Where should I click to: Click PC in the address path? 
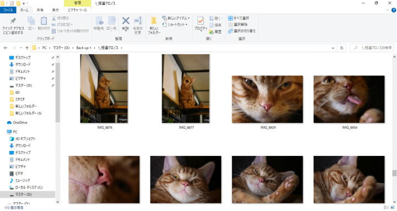click(44, 48)
